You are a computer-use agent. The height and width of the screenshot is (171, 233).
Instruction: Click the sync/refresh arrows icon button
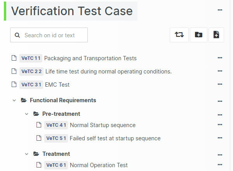click(x=179, y=35)
